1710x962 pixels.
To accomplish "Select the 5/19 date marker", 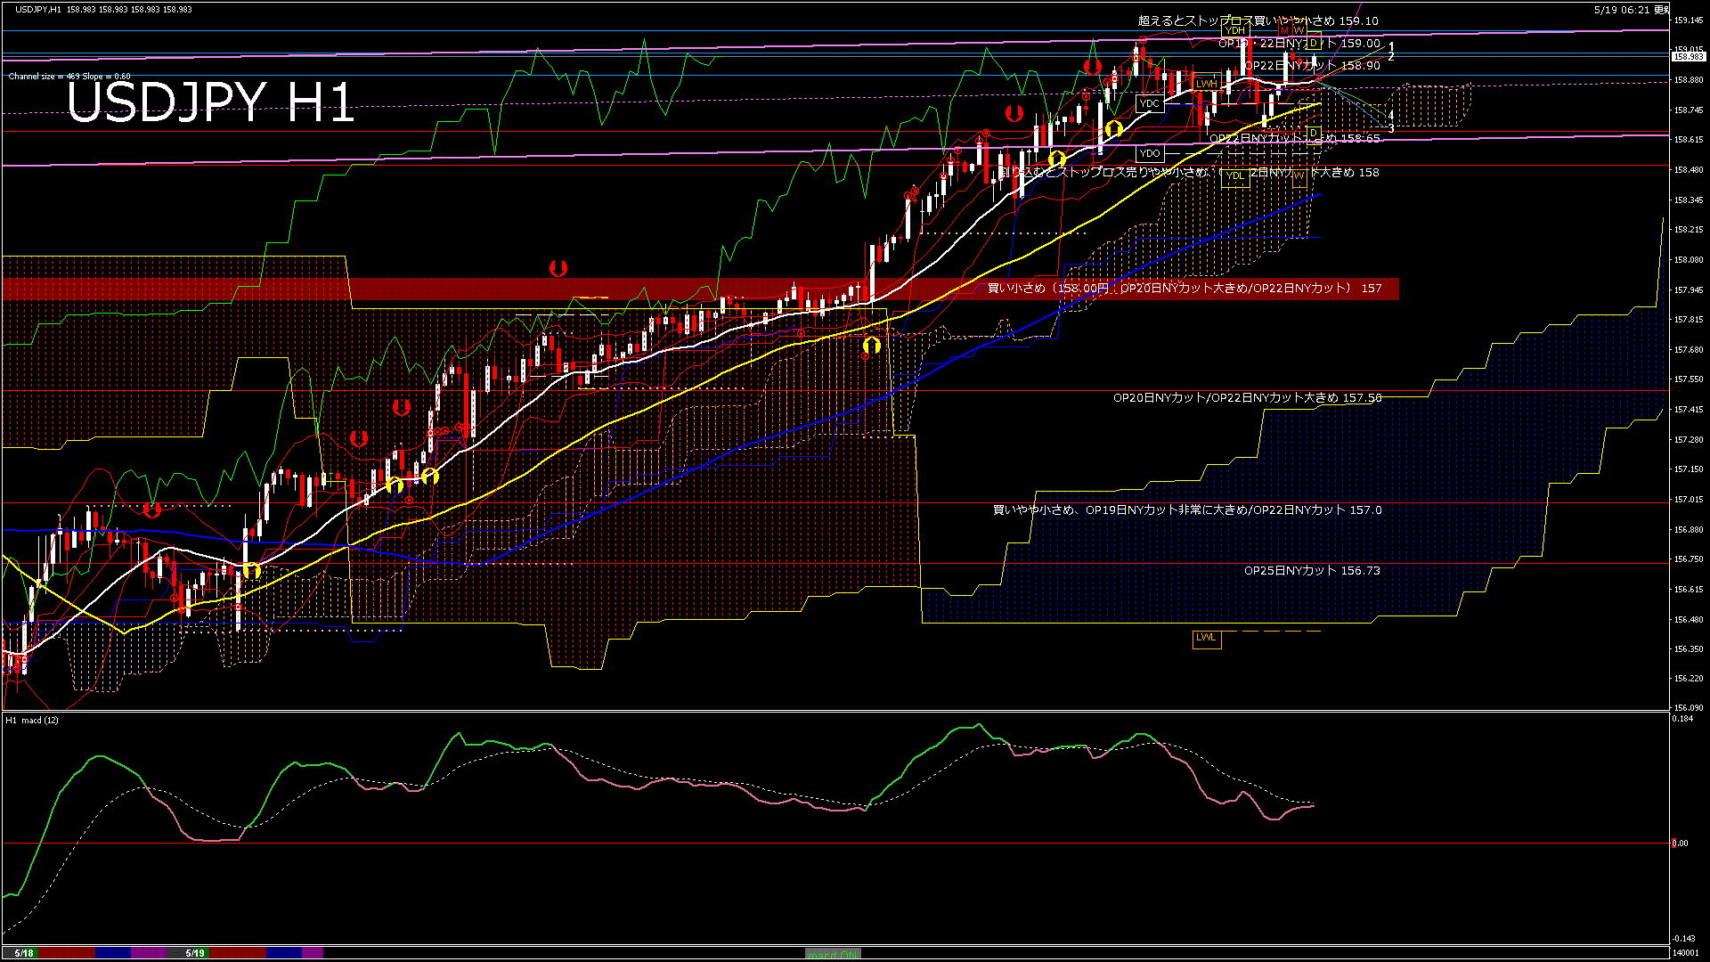I will tap(195, 953).
